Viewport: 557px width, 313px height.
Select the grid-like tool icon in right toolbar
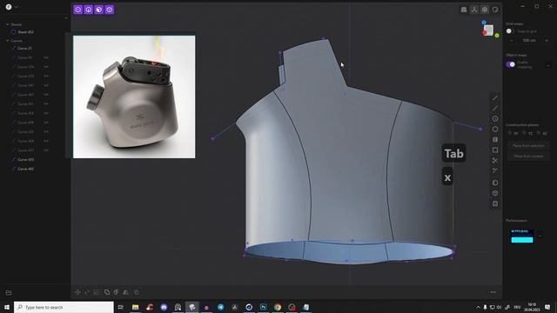tap(495, 139)
